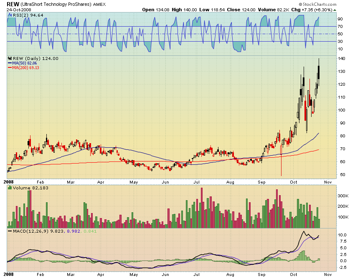Click the 10 label on the RSI axis
This screenshot has height=278, width=355.
point(340,49)
